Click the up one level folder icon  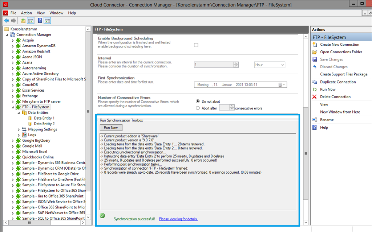pyautogui.click(x=23, y=21)
